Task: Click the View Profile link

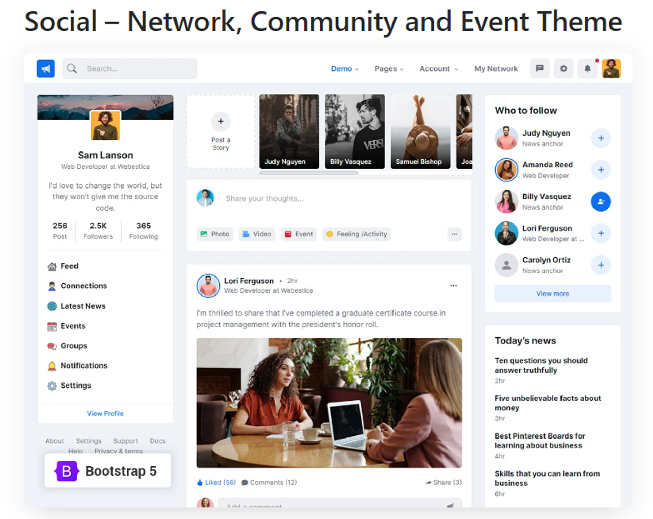Action: point(105,413)
